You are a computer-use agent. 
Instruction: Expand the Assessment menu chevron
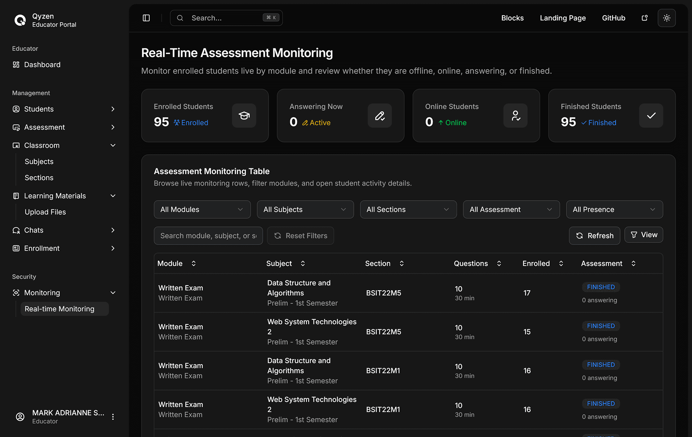point(113,127)
